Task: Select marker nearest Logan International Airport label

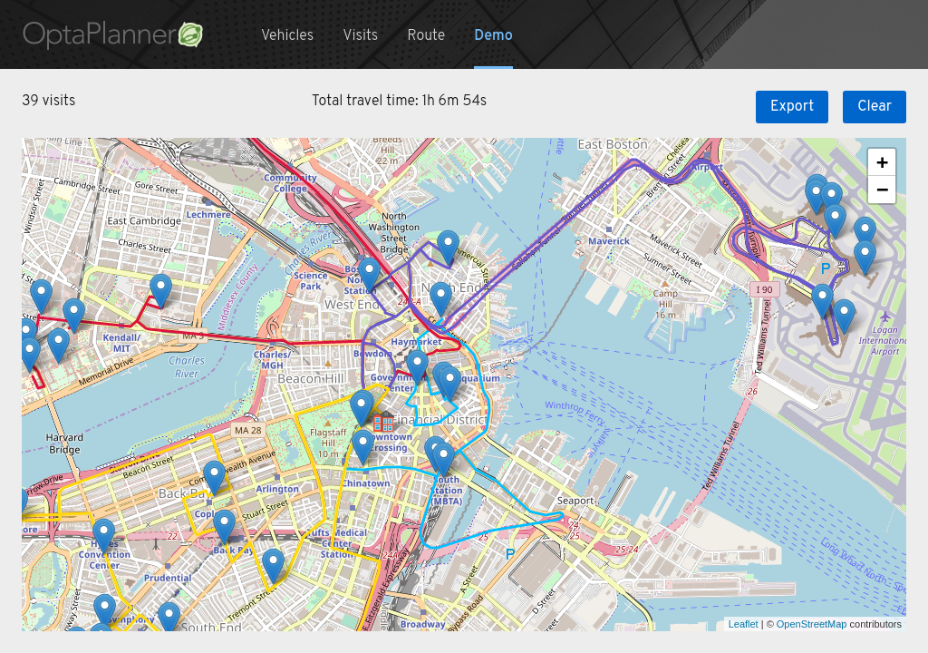Action: coord(844,317)
